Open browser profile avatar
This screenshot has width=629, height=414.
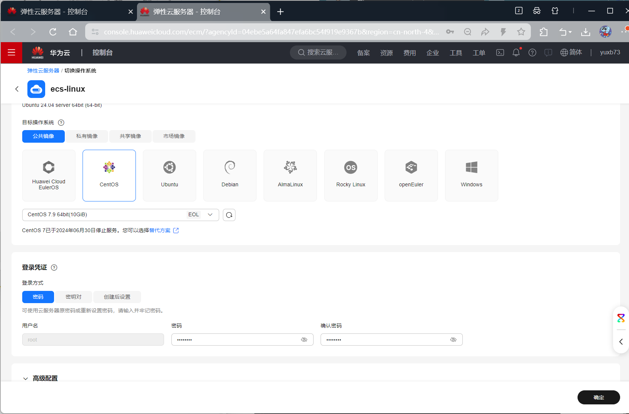click(x=605, y=32)
